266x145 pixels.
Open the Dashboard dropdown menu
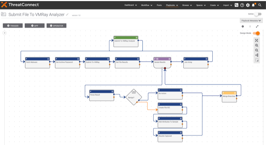[x=131, y=5]
